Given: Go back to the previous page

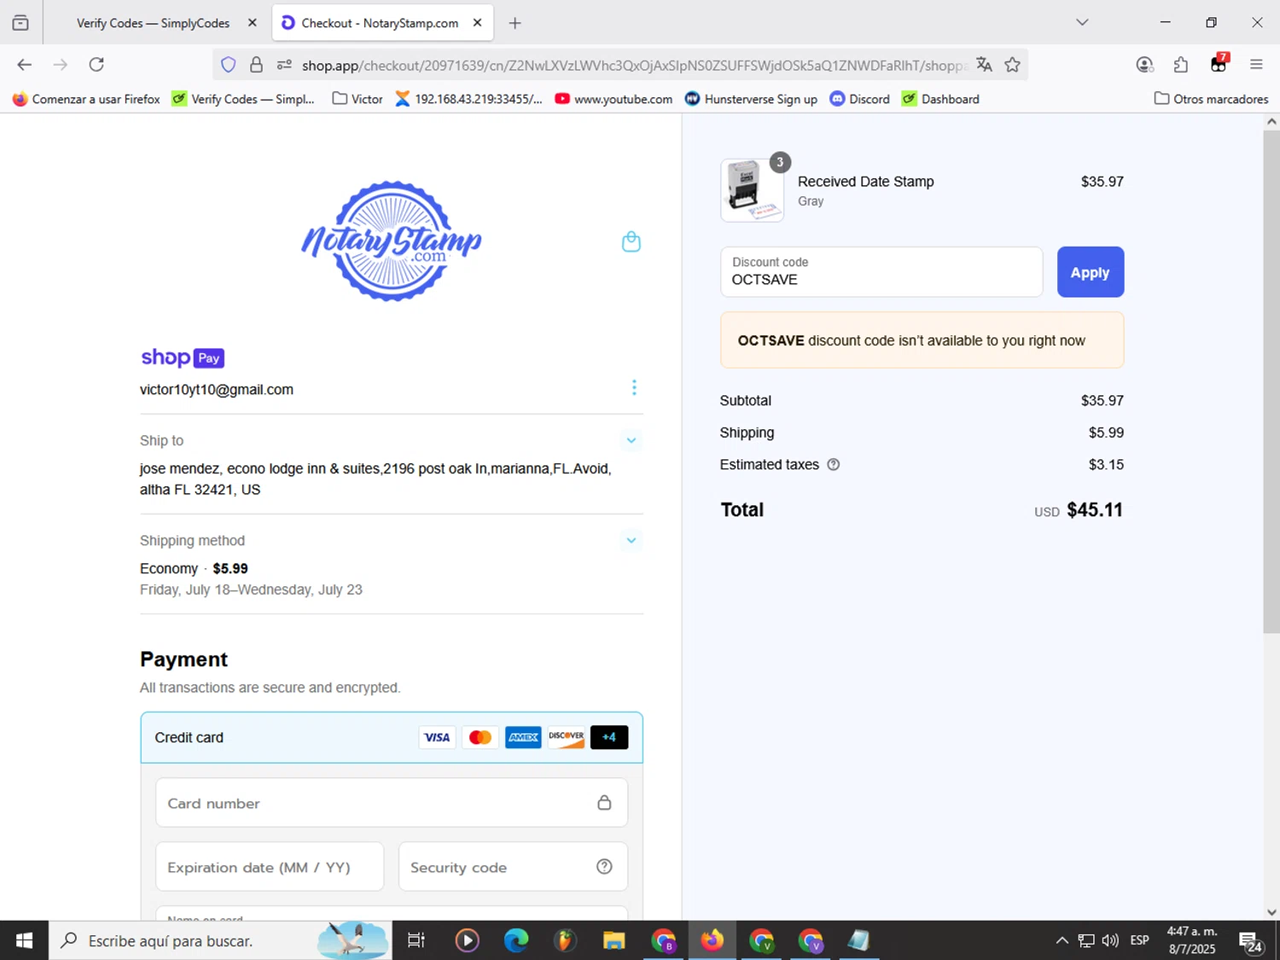Looking at the screenshot, I should coord(24,65).
